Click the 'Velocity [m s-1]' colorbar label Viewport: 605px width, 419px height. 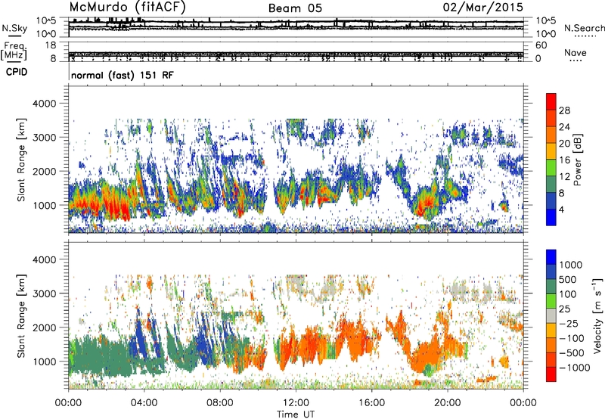597,315
